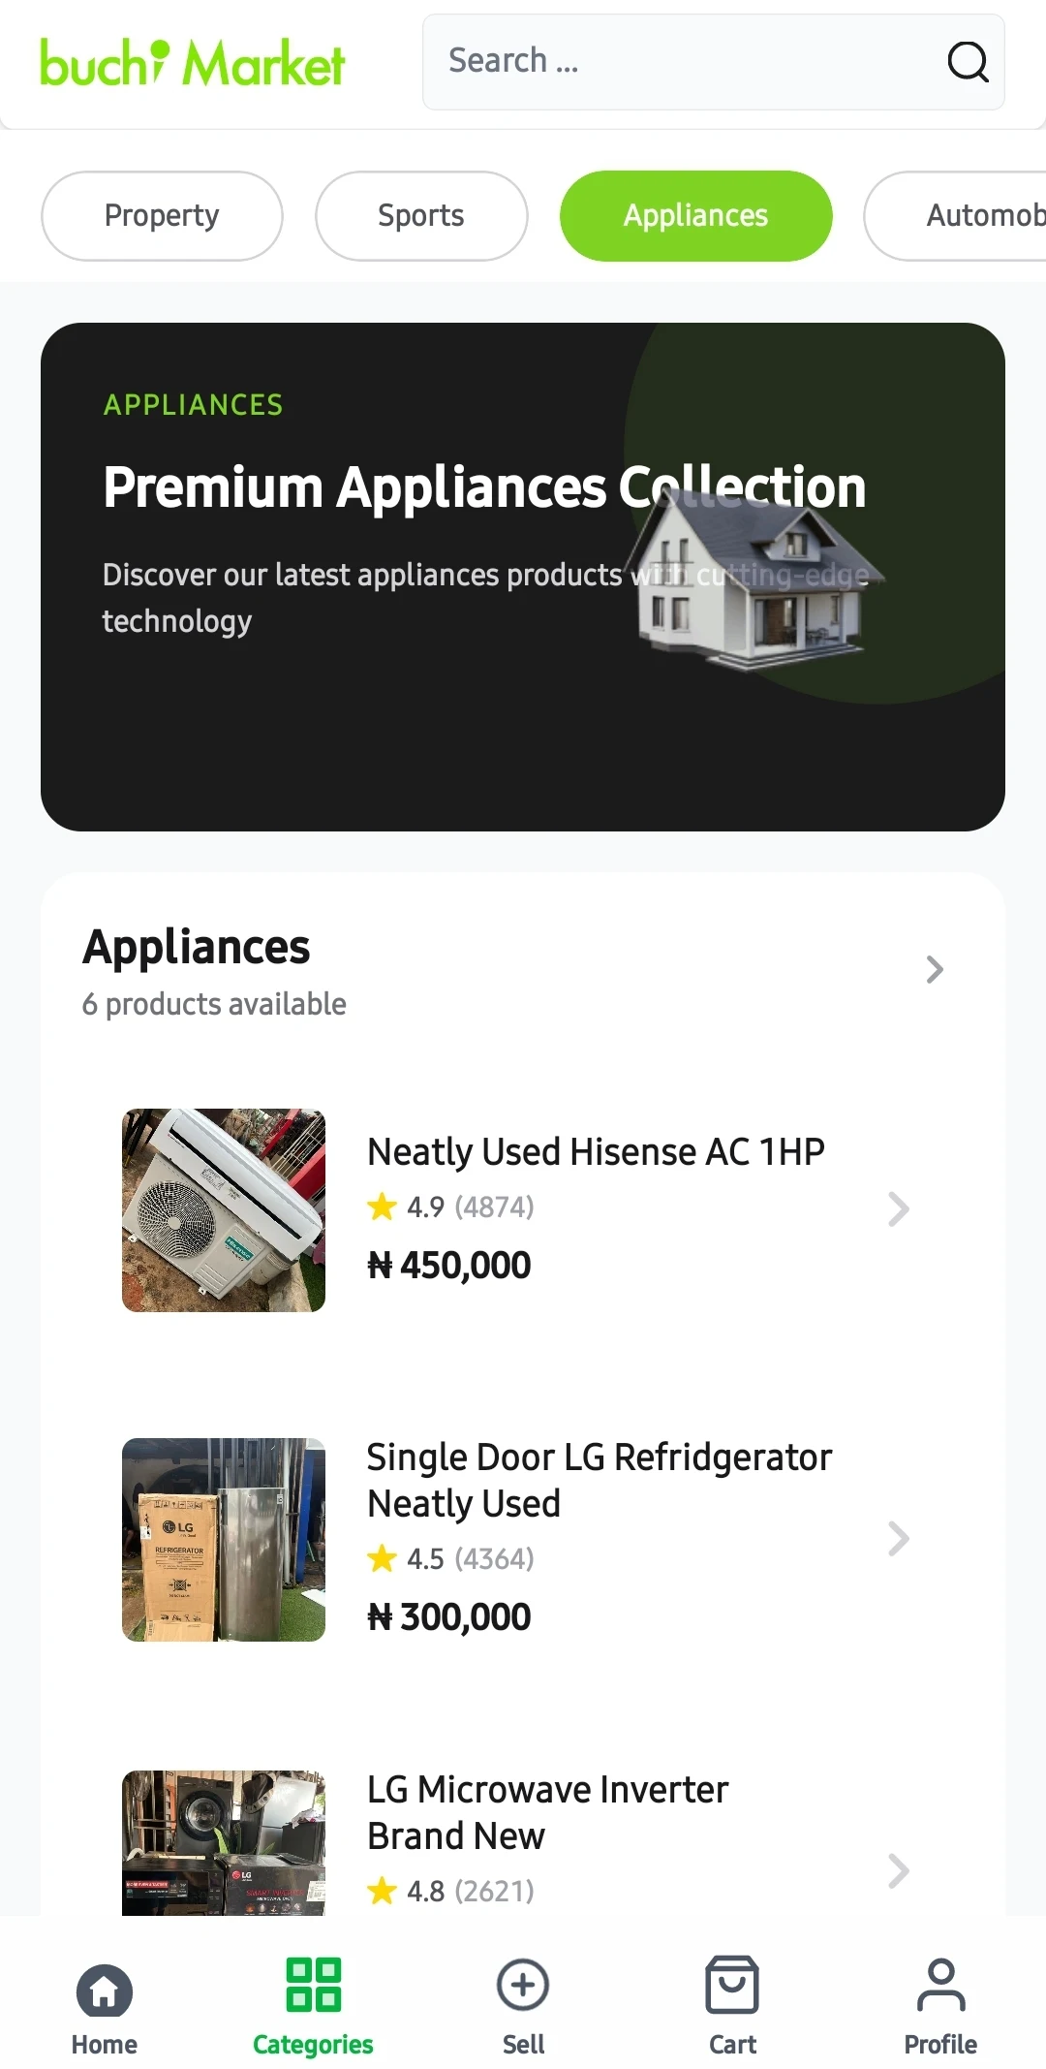1046x2069 pixels.
Task: Switch to the Automobile category tab
Action: [x=969, y=216]
